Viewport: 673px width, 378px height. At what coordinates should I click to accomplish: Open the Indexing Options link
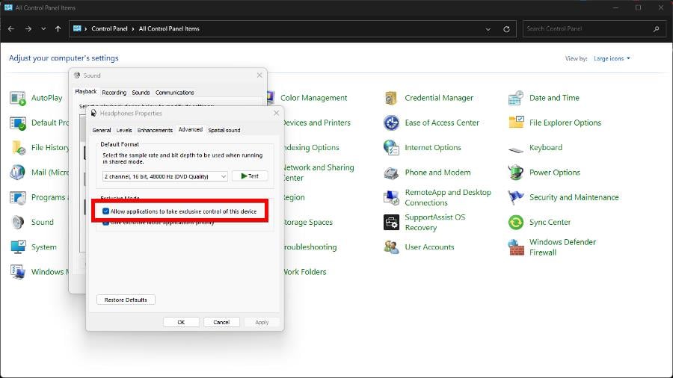coord(312,147)
